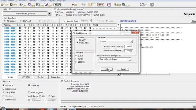Open the Select IC menu
This screenshot has height=110, width=196.
12,1
